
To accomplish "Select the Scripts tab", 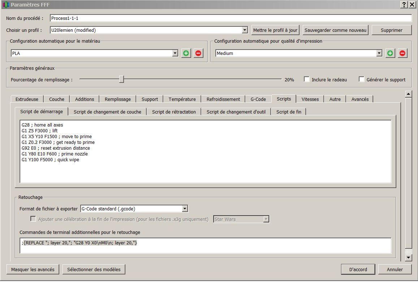I will point(284,99).
